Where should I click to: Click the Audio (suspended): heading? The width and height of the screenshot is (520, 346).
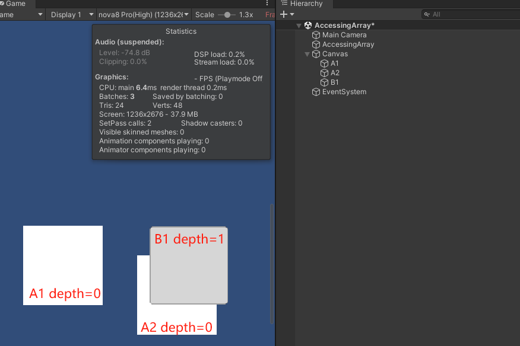(x=129, y=42)
